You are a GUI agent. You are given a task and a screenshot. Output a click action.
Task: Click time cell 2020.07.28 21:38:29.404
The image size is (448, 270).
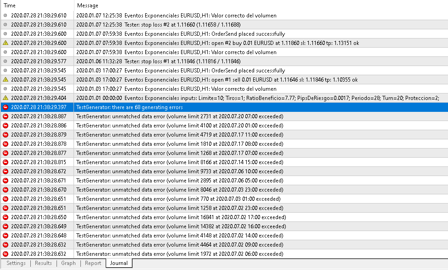click(39, 98)
